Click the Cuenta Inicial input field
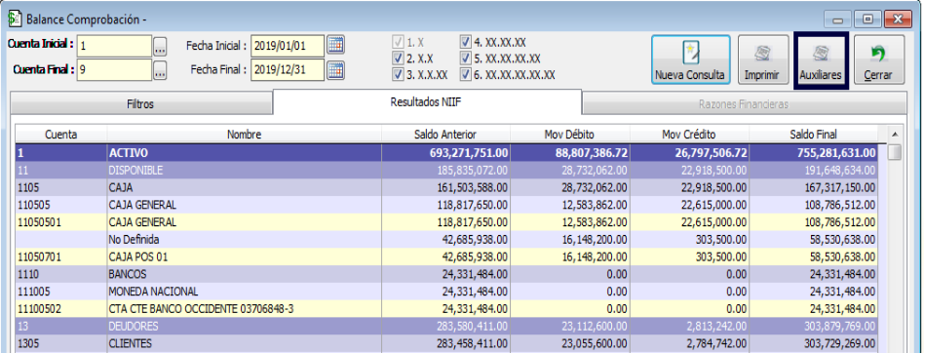The image size is (925, 353). [x=114, y=46]
